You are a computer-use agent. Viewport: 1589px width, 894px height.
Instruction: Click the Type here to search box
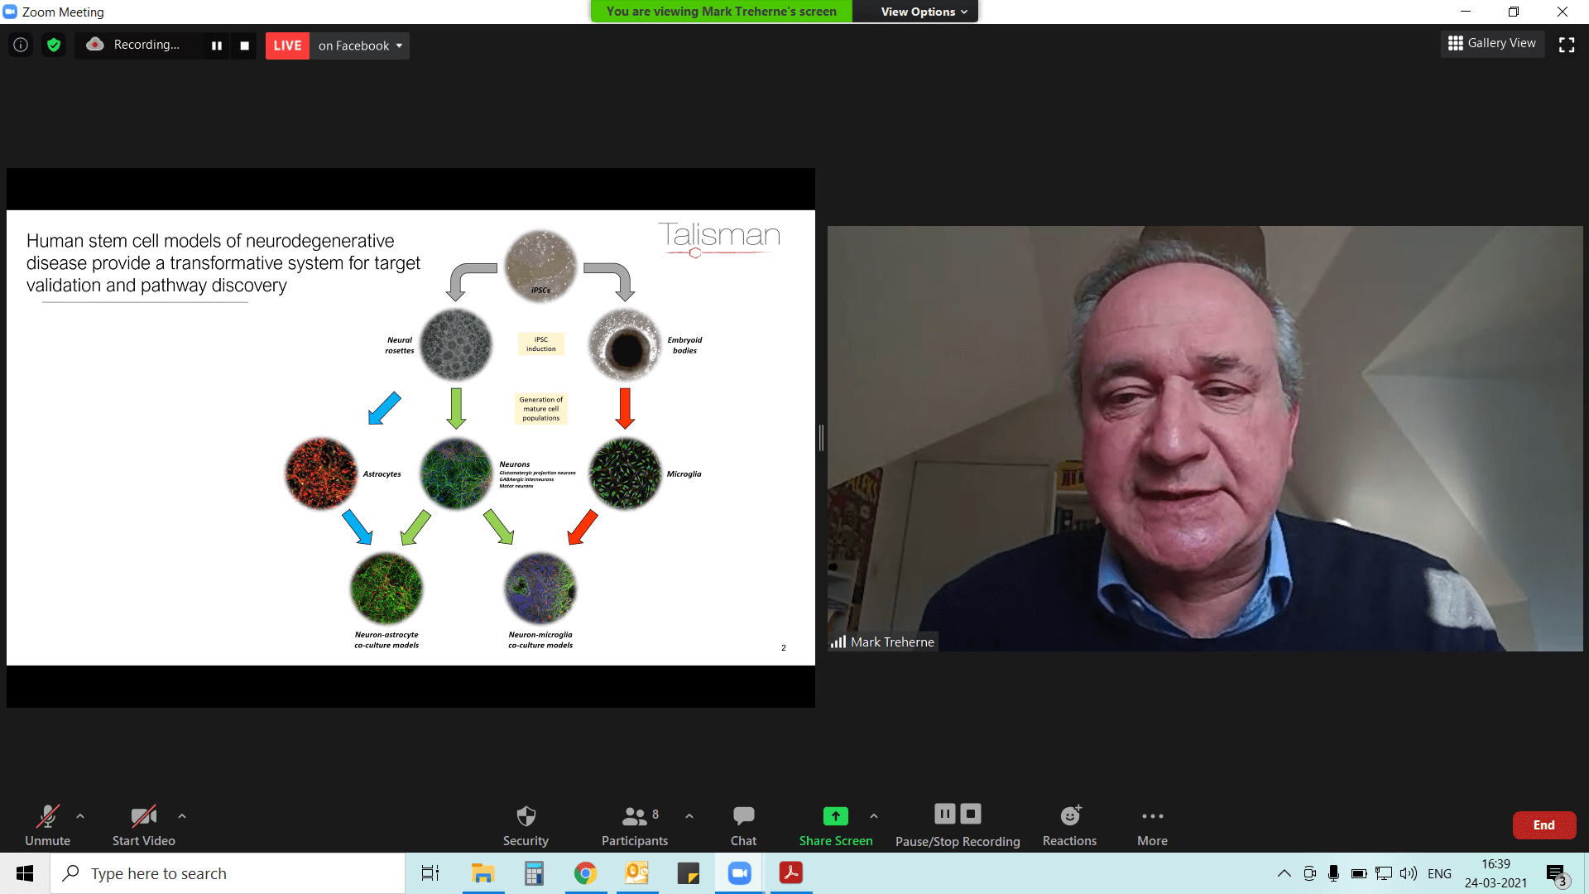coord(228,873)
